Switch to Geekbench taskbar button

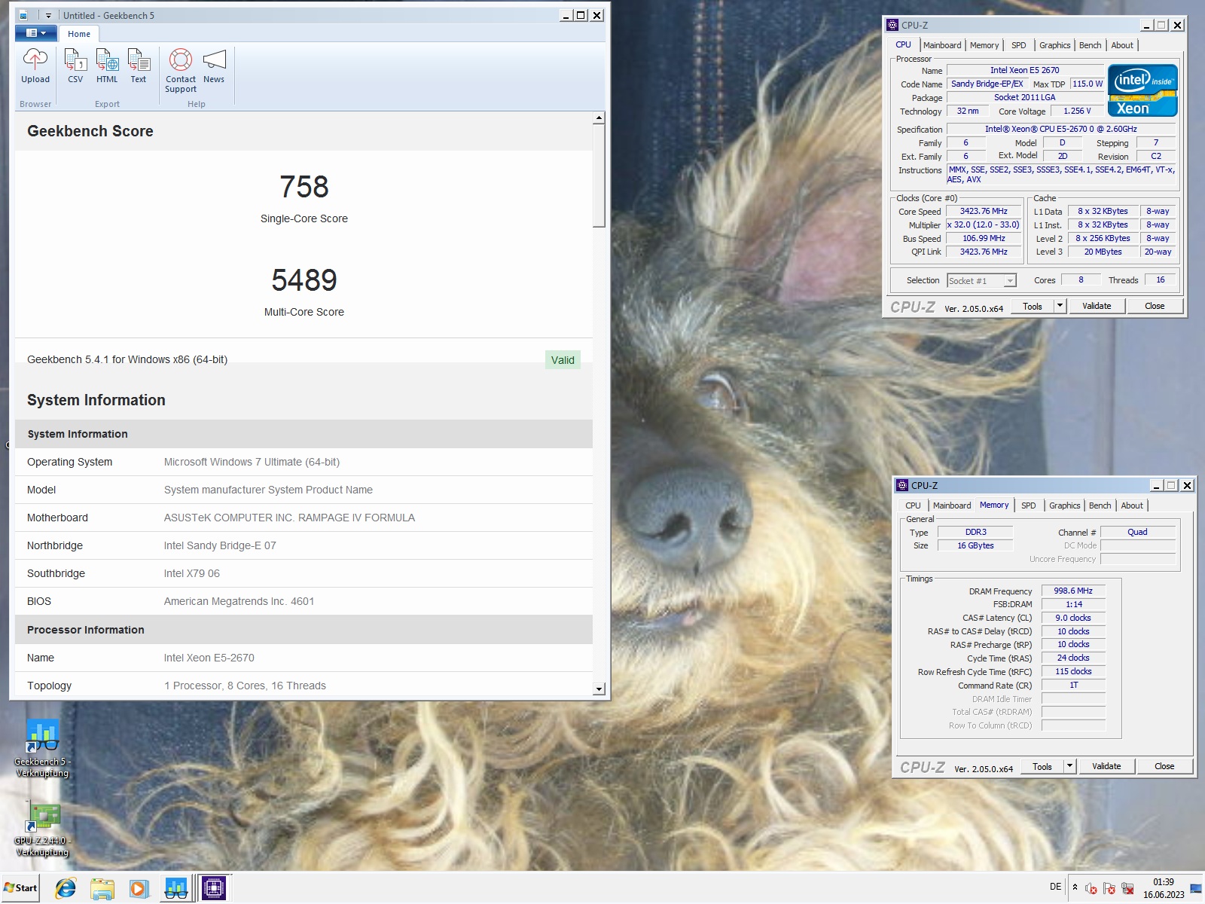[x=175, y=888]
